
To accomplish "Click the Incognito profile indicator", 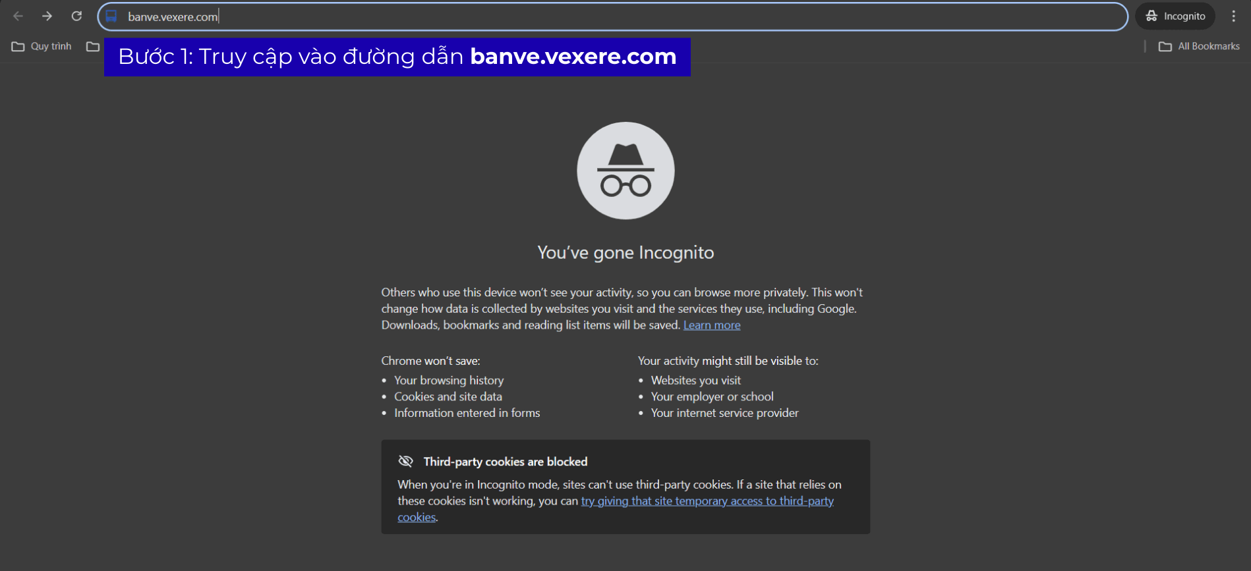I will pos(1175,16).
